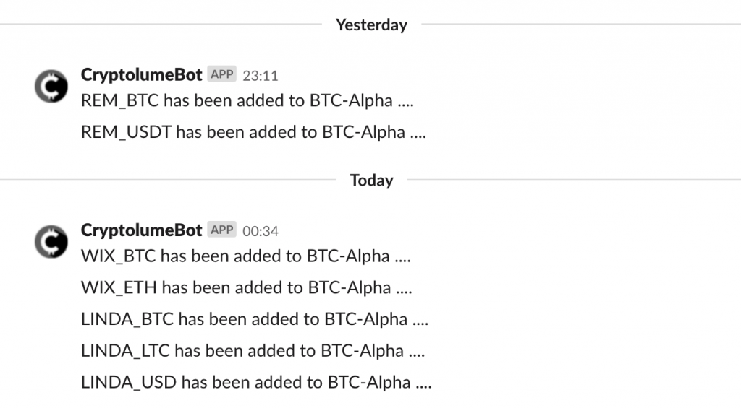
Task: Click the APP badge beside 00:34
Action: (221, 230)
